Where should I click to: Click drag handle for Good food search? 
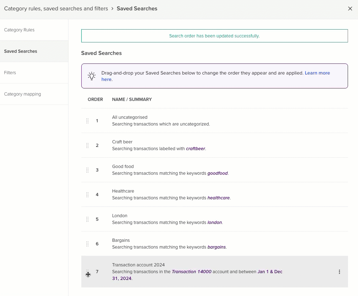point(87,170)
